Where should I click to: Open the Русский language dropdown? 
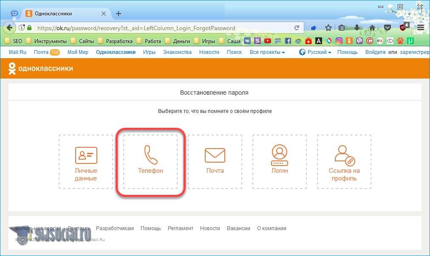315,52
